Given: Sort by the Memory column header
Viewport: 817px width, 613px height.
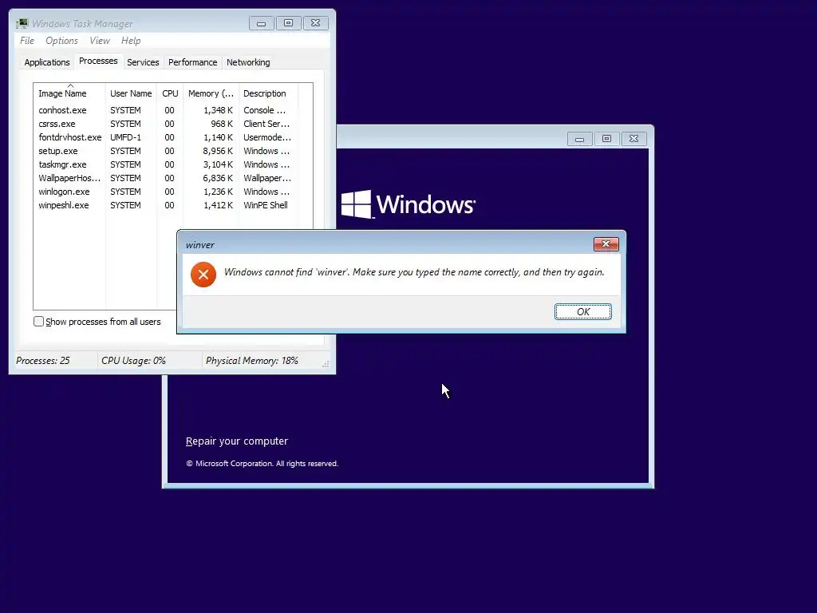Looking at the screenshot, I should [211, 93].
